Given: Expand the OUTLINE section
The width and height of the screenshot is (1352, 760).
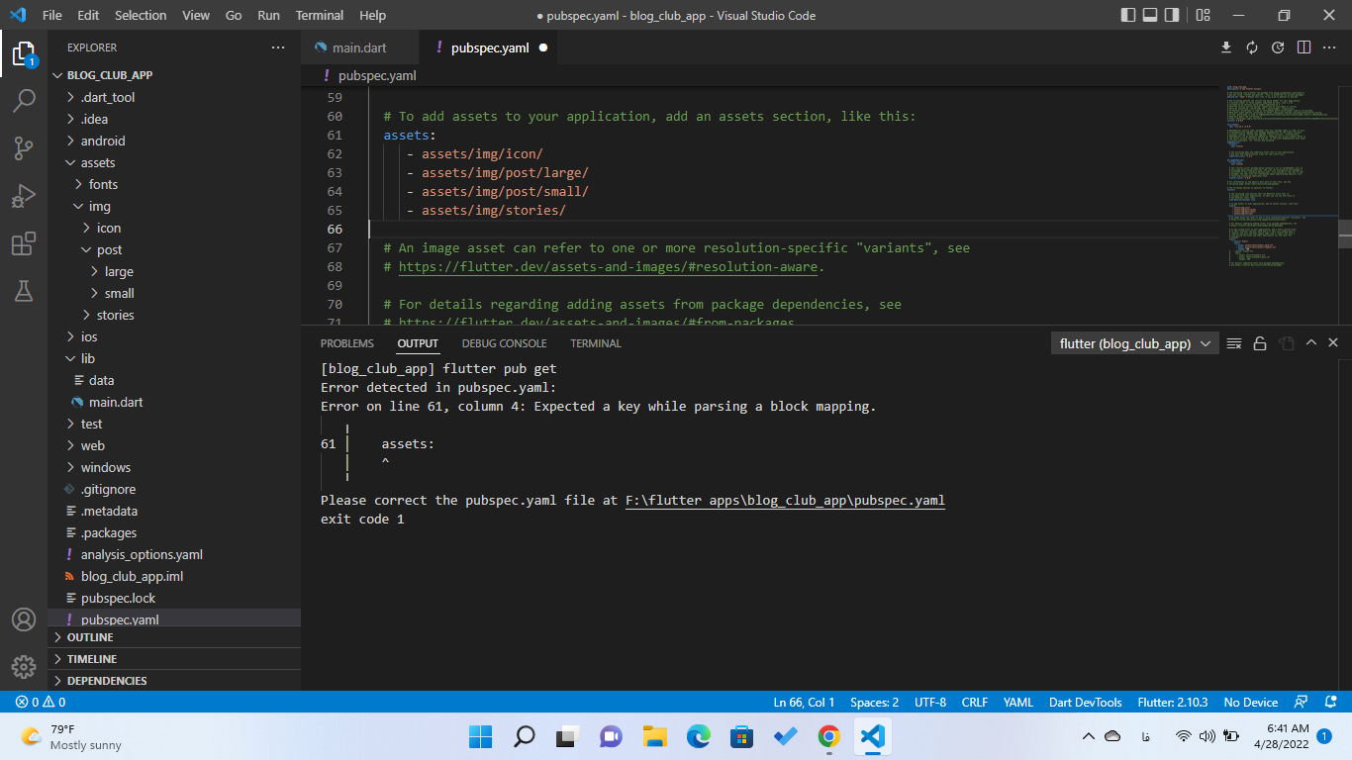Looking at the screenshot, I should click(174, 637).
